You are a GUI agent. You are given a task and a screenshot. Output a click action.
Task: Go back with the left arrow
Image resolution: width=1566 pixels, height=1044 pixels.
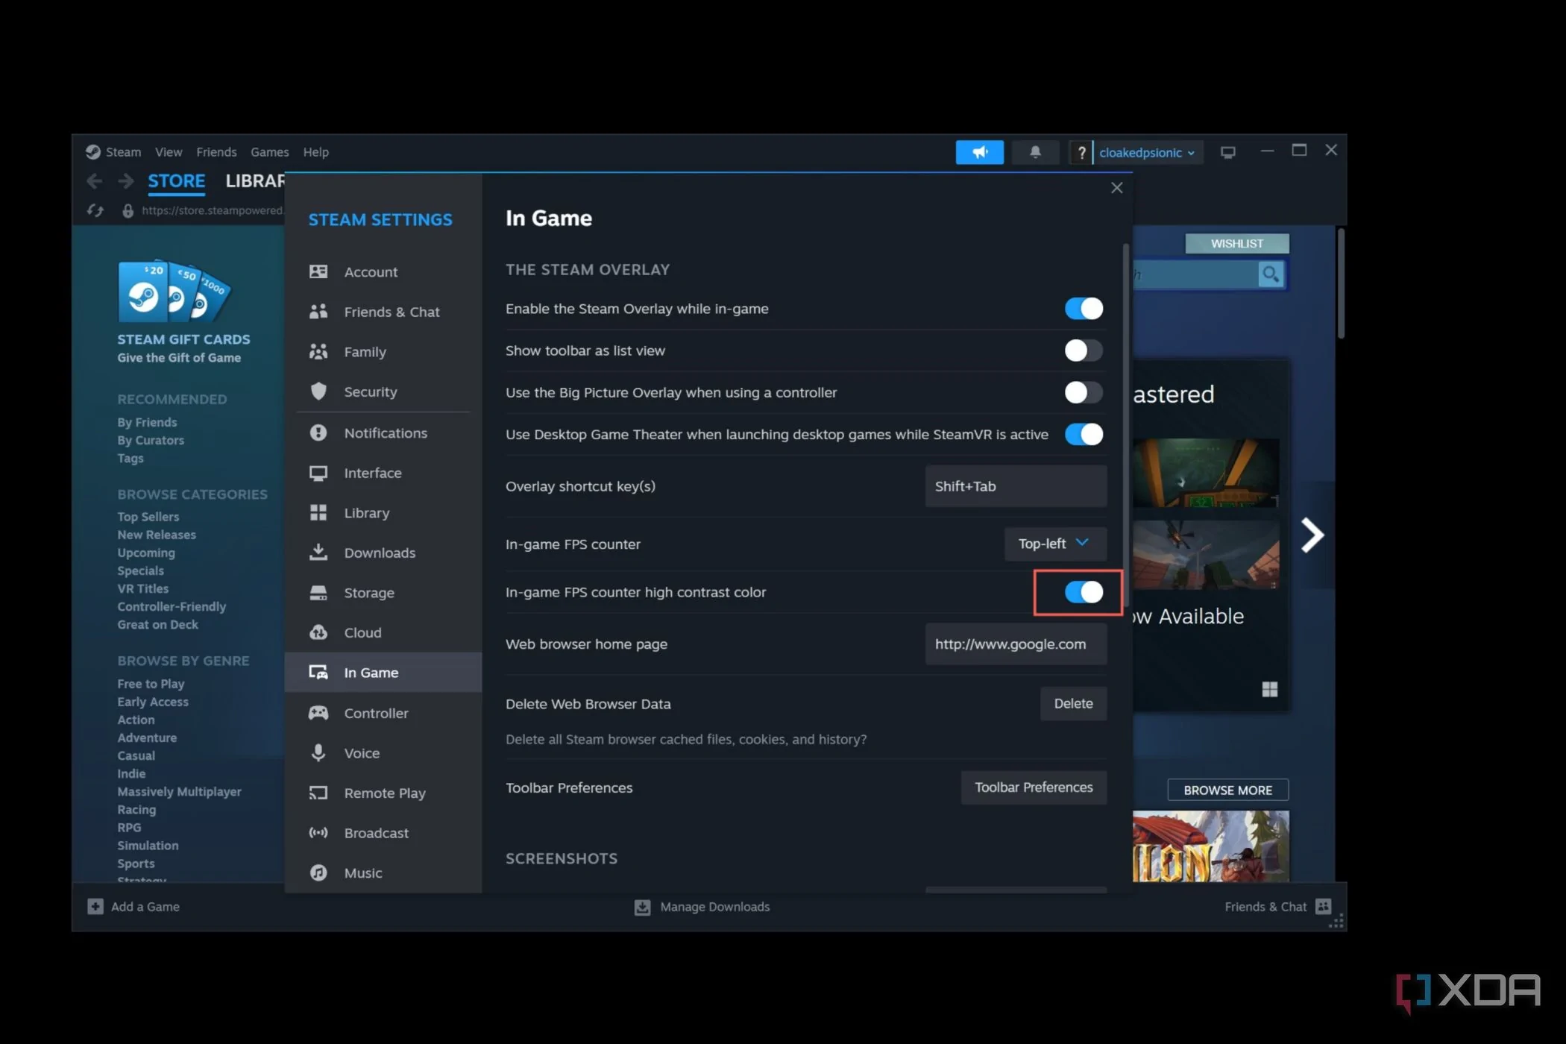coord(94,180)
